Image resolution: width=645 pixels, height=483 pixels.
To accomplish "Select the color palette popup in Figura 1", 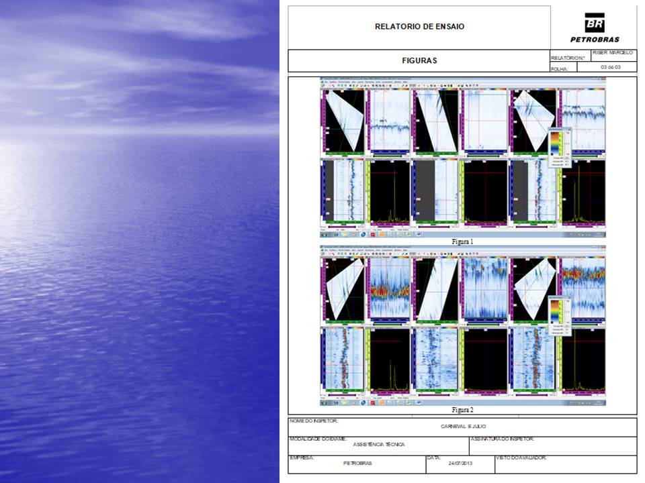I will pyautogui.click(x=558, y=147).
